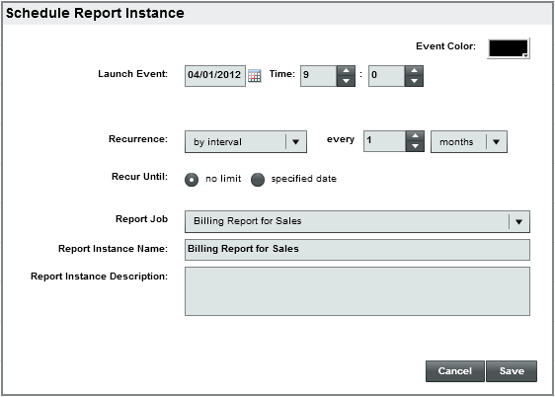Decrease the recurrence interval count
The width and height of the screenshot is (555, 397).
tap(415, 146)
